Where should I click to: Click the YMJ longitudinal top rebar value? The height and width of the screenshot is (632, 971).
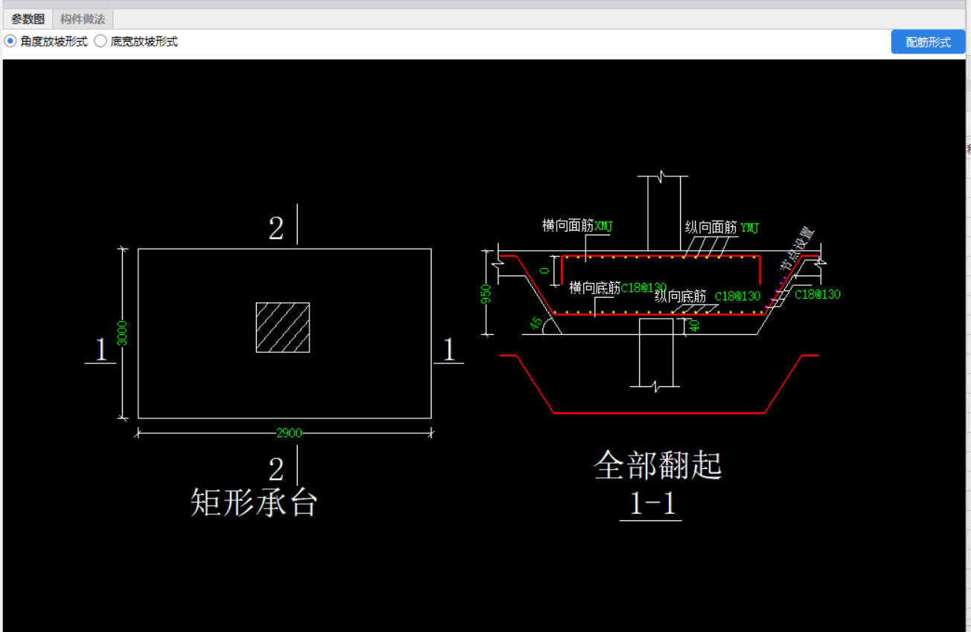[x=749, y=228]
